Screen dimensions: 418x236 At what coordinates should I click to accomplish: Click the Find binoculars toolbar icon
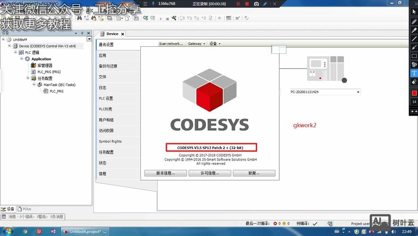click(79, 18)
